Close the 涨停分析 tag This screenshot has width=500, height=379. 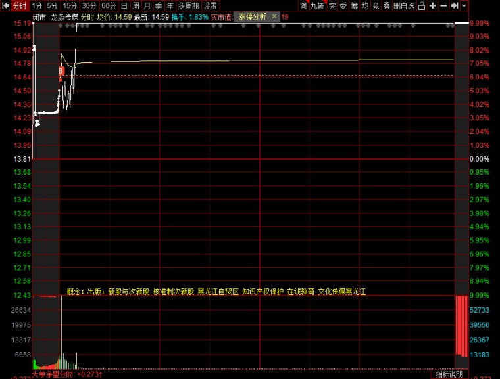pos(274,16)
